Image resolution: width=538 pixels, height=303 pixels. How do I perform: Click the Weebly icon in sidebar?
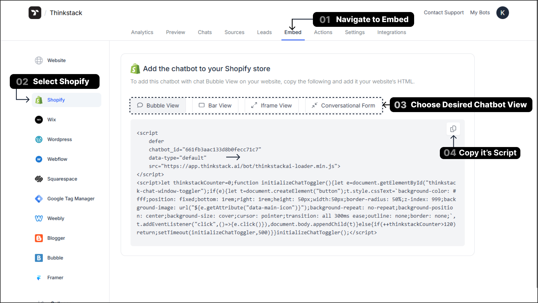pos(39,218)
